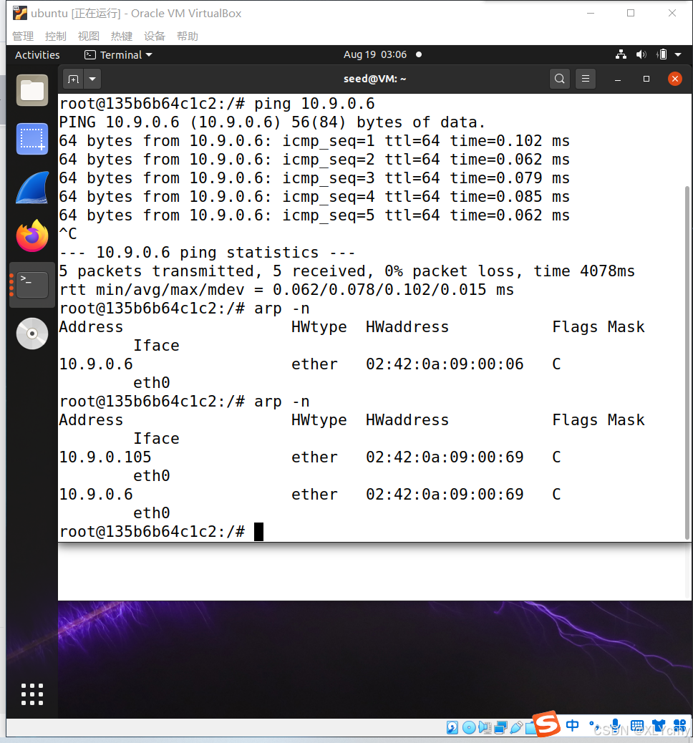Open the 帮助 menu in VirtualBox
The width and height of the screenshot is (693, 743).
(x=188, y=37)
